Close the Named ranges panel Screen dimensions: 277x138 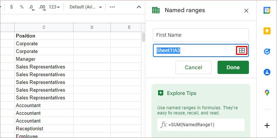(x=246, y=11)
